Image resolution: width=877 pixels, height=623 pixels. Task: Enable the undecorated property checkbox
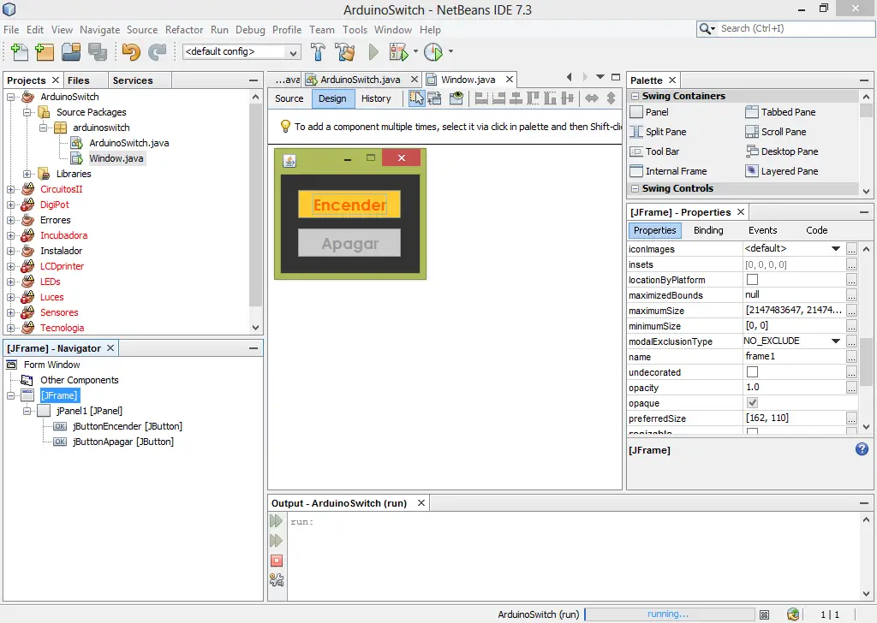point(752,372)
